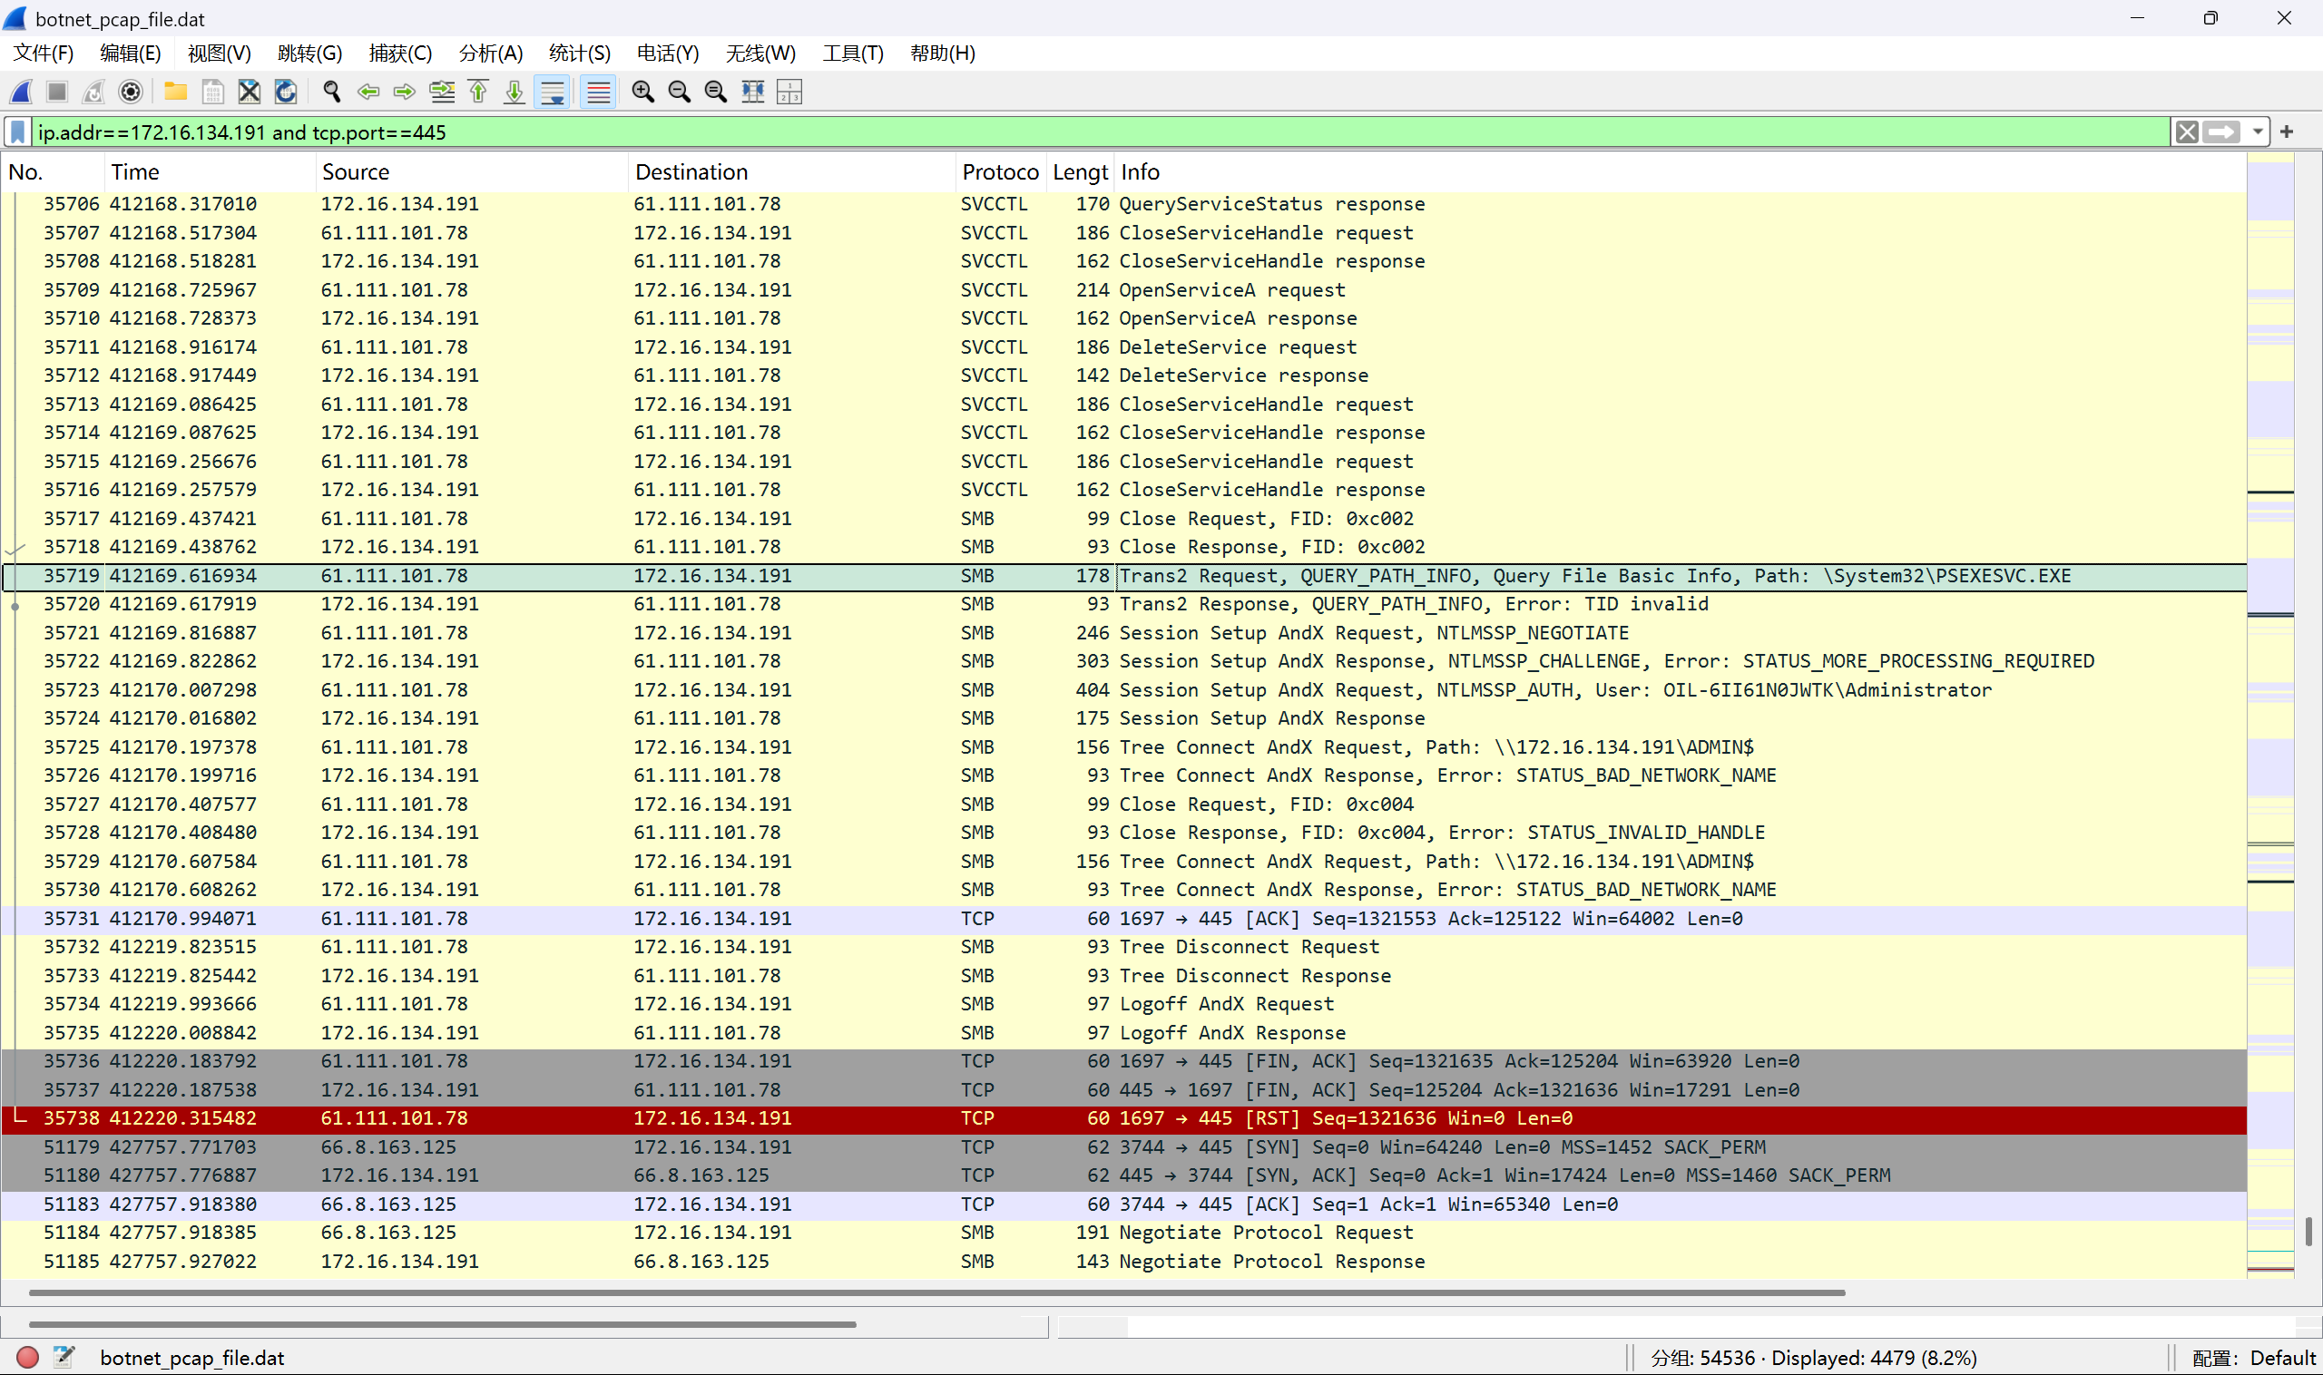Go to first packet arrow icon
The height and width of the screenshot is (1375, 2323).
(x=477, y=92)
